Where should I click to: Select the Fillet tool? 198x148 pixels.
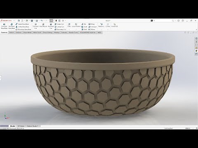(69, 25)
